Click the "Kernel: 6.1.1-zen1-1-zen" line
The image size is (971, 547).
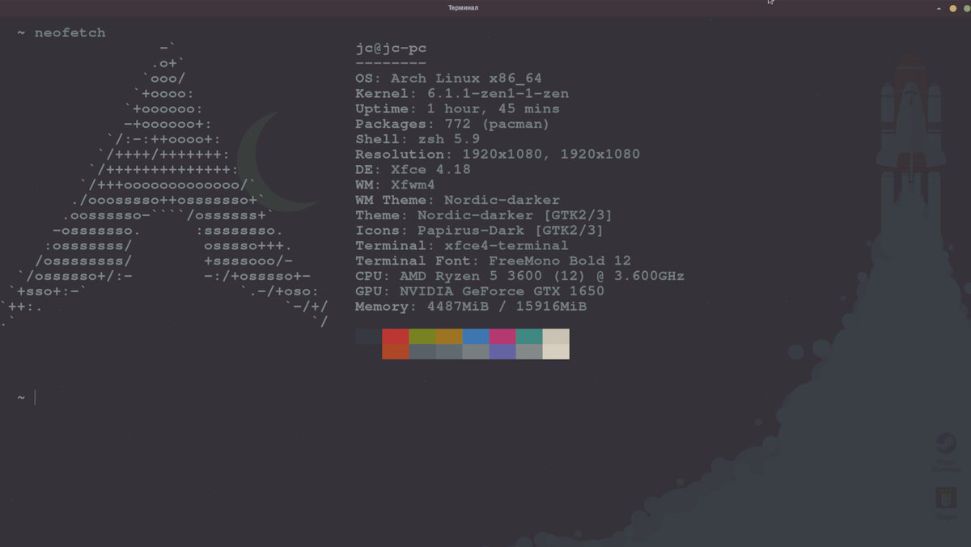(x=462, y=94)
